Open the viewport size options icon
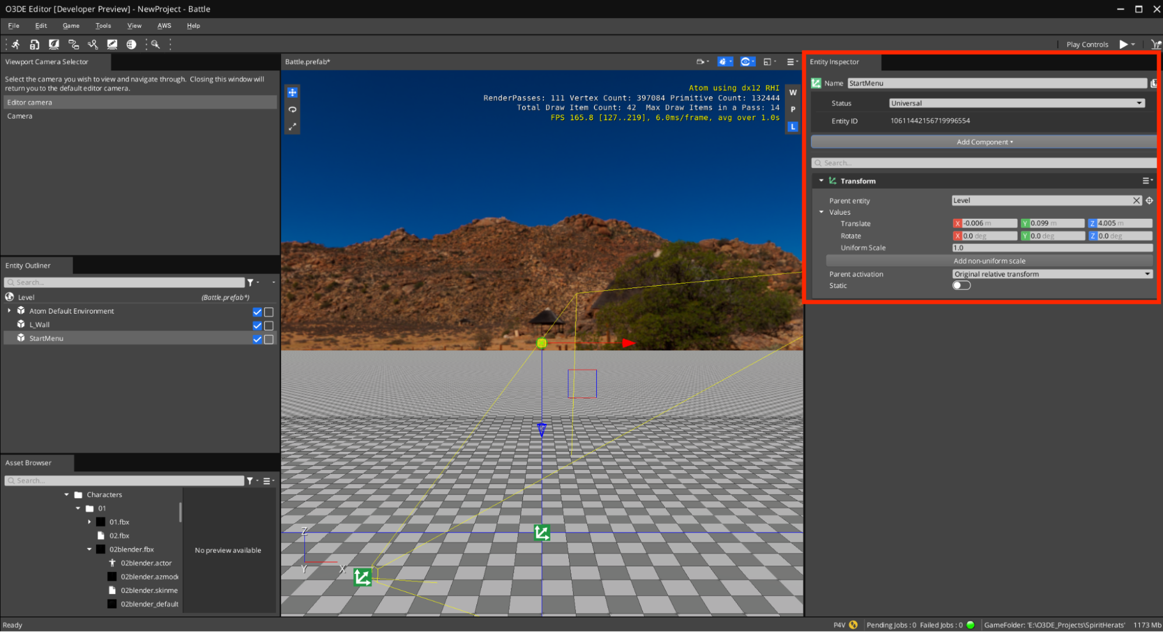1163x632 pixels. pyautogui.click(x=769, y=62)
